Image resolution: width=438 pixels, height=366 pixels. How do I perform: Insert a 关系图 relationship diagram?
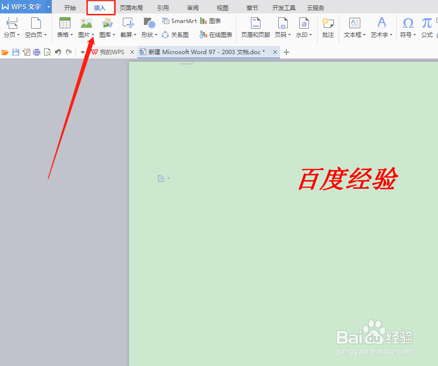tap(180, 34)
